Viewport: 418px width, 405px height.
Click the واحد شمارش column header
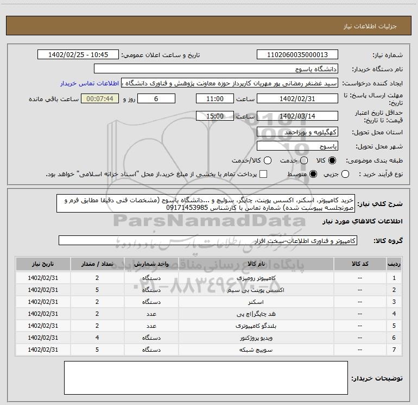point(151,264)
